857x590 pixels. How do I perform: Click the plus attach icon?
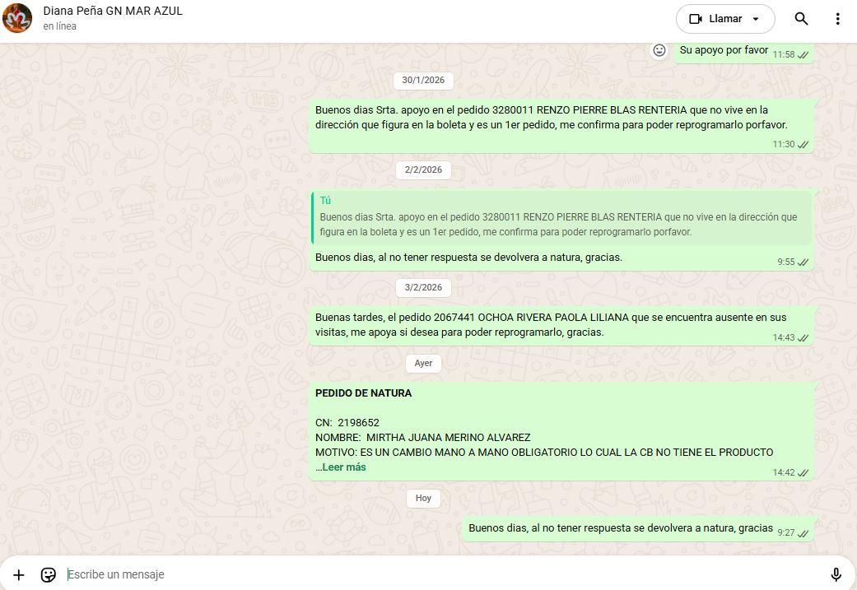[19, 574]
